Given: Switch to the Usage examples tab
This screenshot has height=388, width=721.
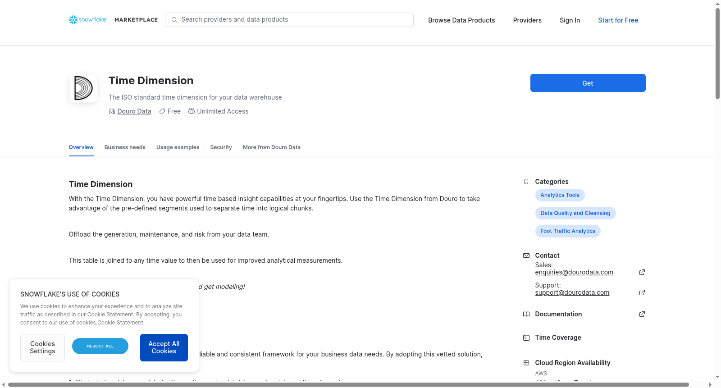Looking at the screenshot, I should click(x=178, y=147).
